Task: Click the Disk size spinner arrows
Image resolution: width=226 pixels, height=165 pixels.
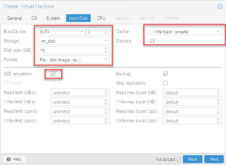Action: [106, 50]
